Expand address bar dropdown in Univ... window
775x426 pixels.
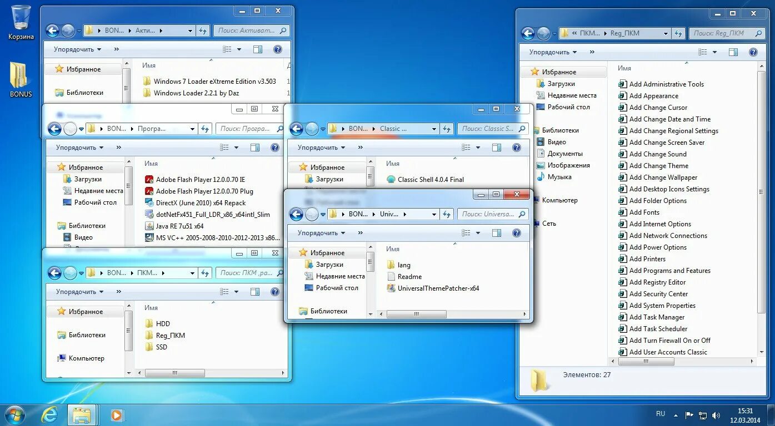tap(434, 214)
